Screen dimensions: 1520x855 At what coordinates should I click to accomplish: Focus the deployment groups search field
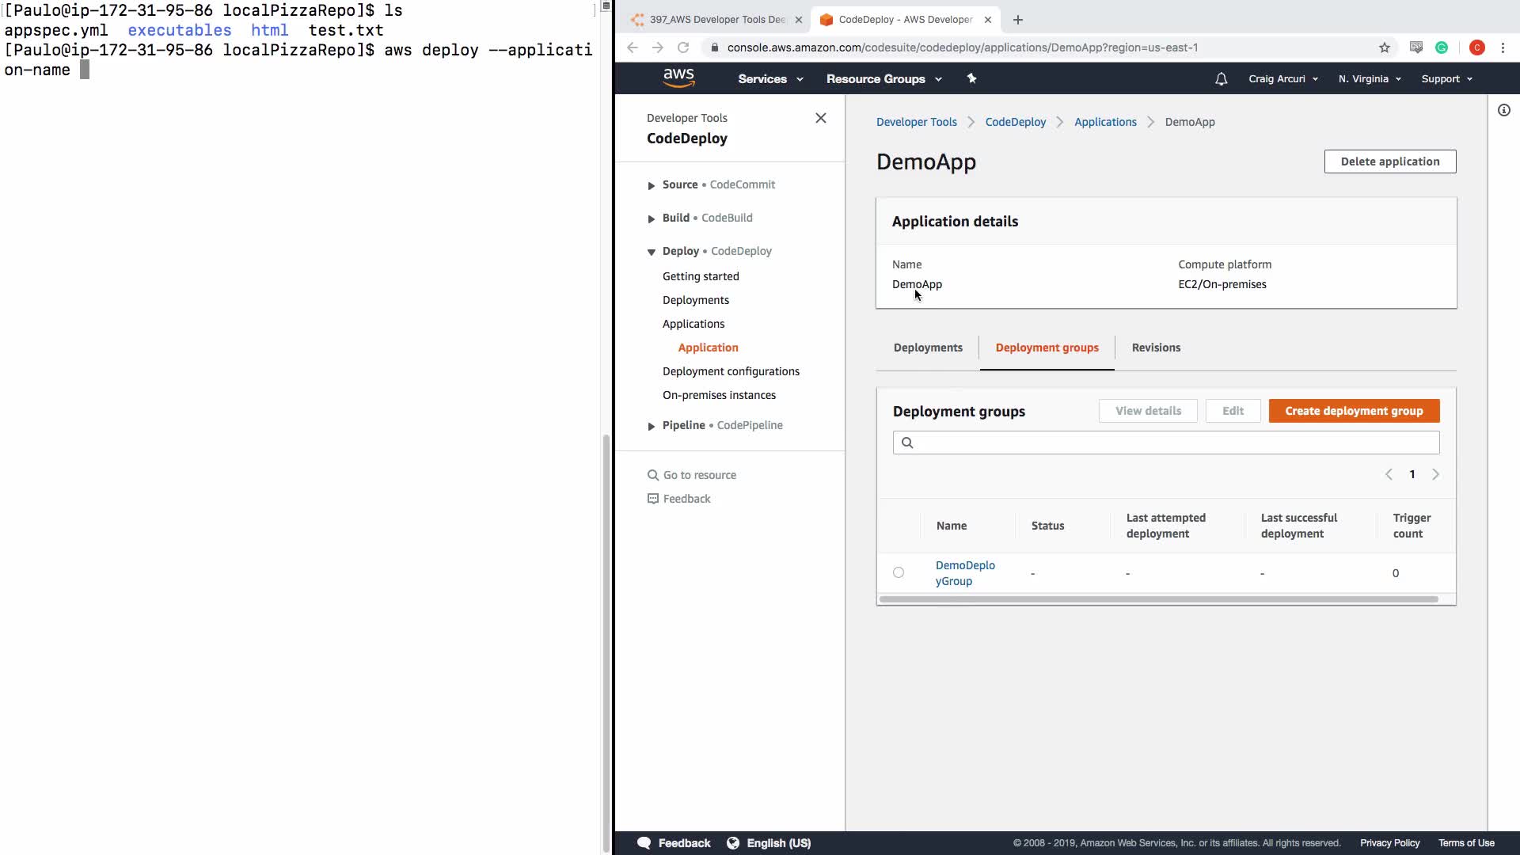[x=1165, y=443]
